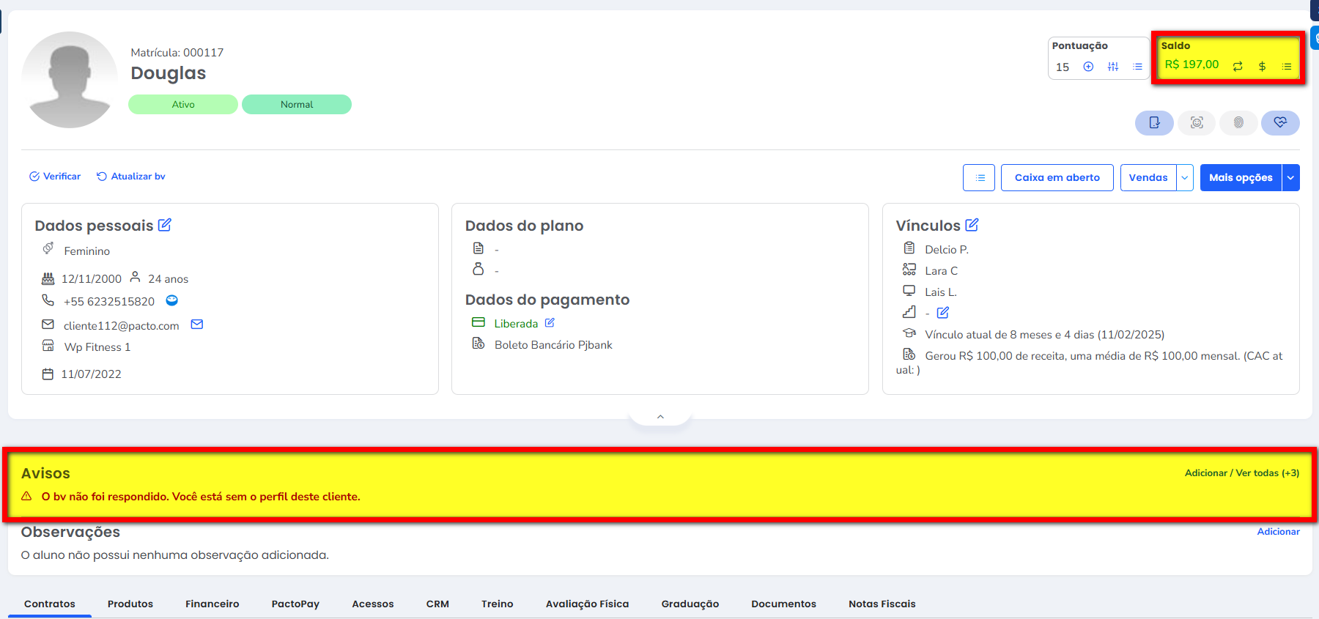This screenshot has height=619, width=1319.
Task: Open the Pontuação adjustment sliders icon
Action: [x=1113, y=67]
